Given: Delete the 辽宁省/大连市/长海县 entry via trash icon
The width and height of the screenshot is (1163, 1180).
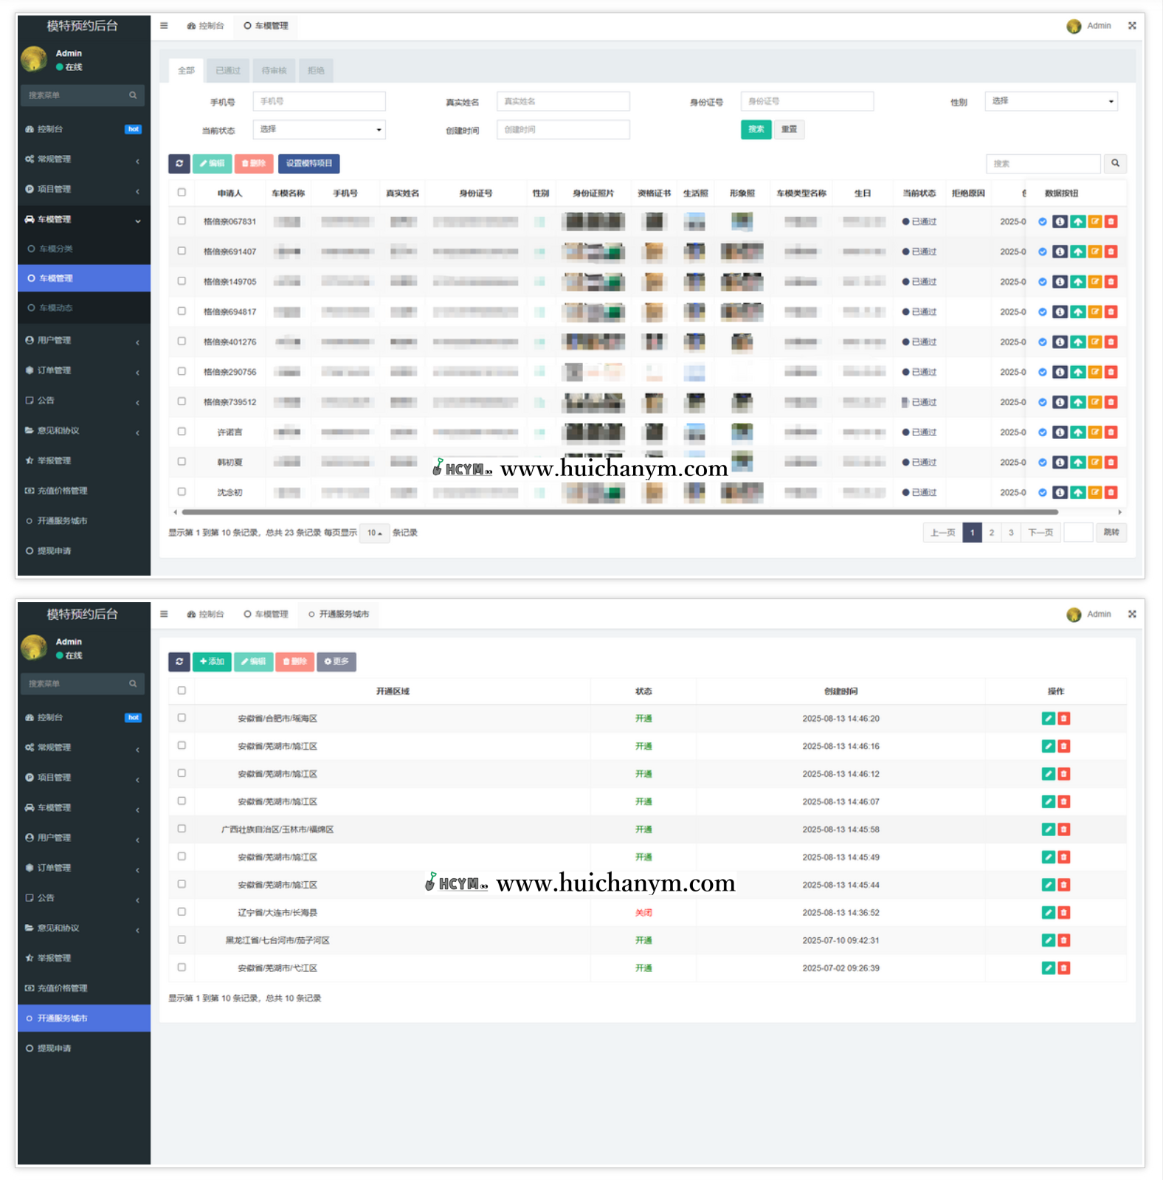Looking at the screenshot, I should tap(1063, 913).
